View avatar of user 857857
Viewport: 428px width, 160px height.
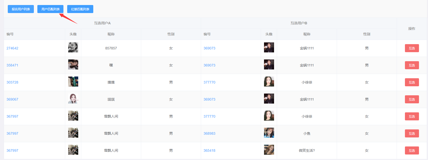coord(73,47)
